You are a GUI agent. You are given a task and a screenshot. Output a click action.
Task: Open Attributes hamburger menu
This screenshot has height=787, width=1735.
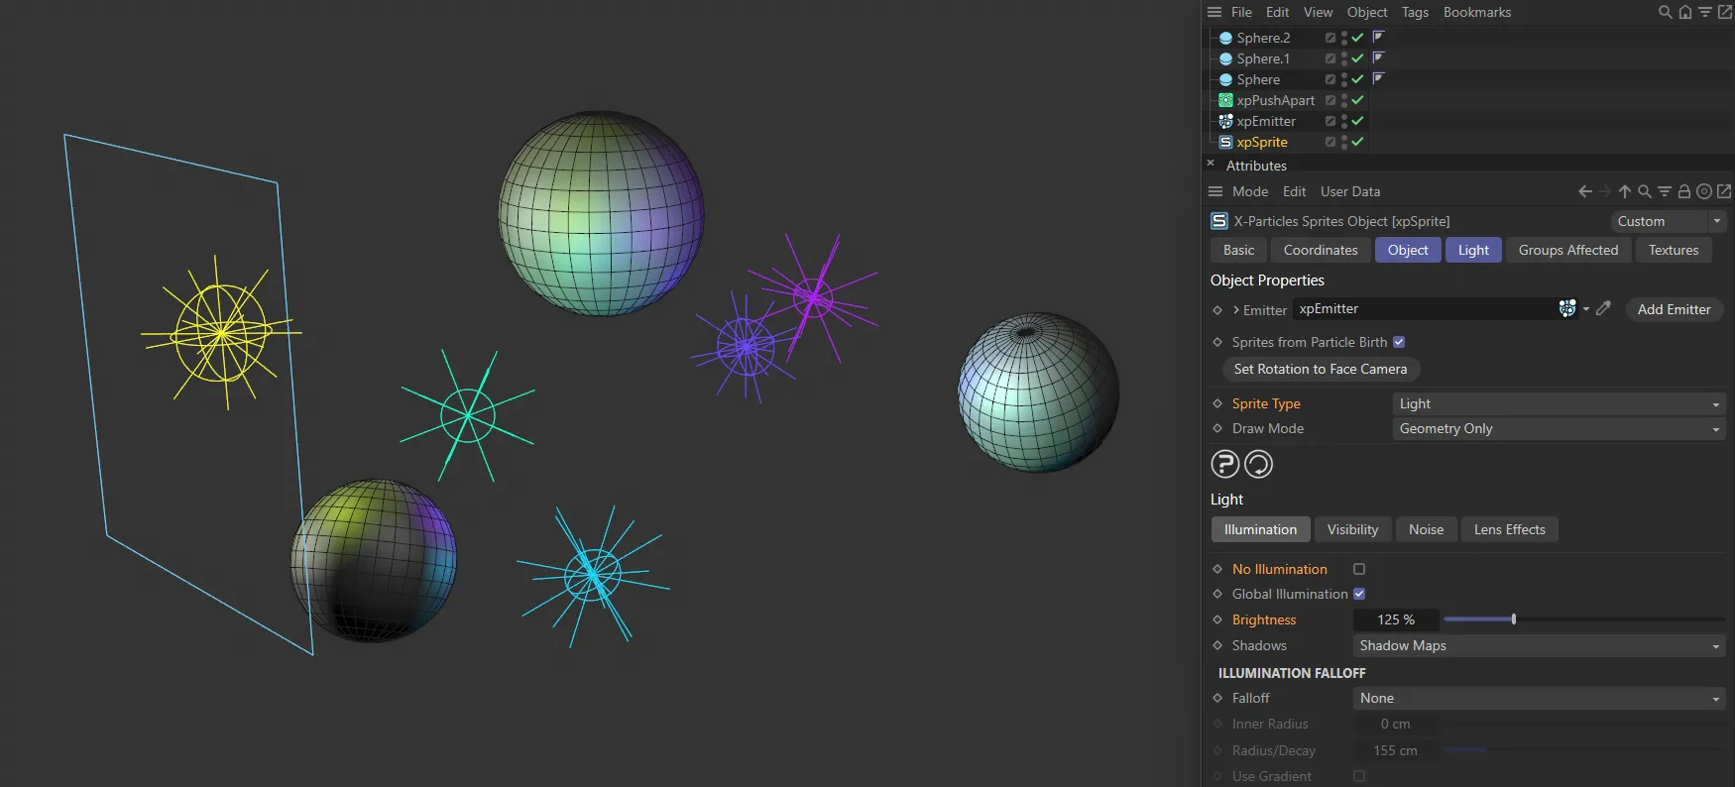click(1215, 191)
